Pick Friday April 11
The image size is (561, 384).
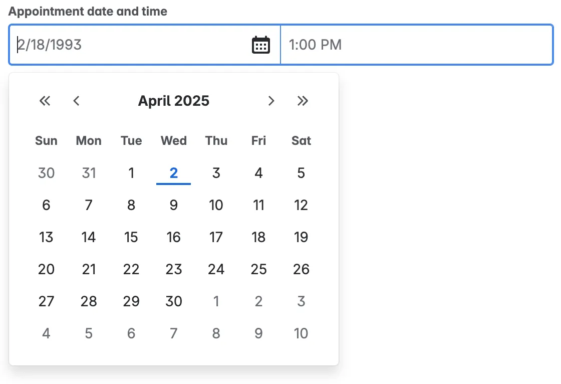click(258, 205)
